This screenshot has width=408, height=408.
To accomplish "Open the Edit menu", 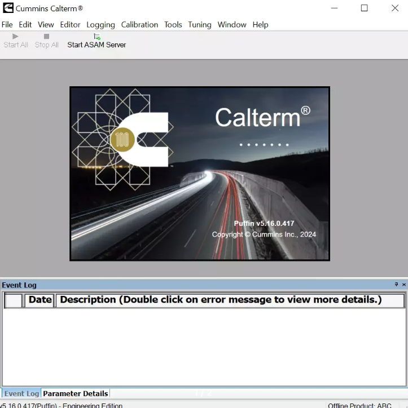I will [x=25, y=25].
